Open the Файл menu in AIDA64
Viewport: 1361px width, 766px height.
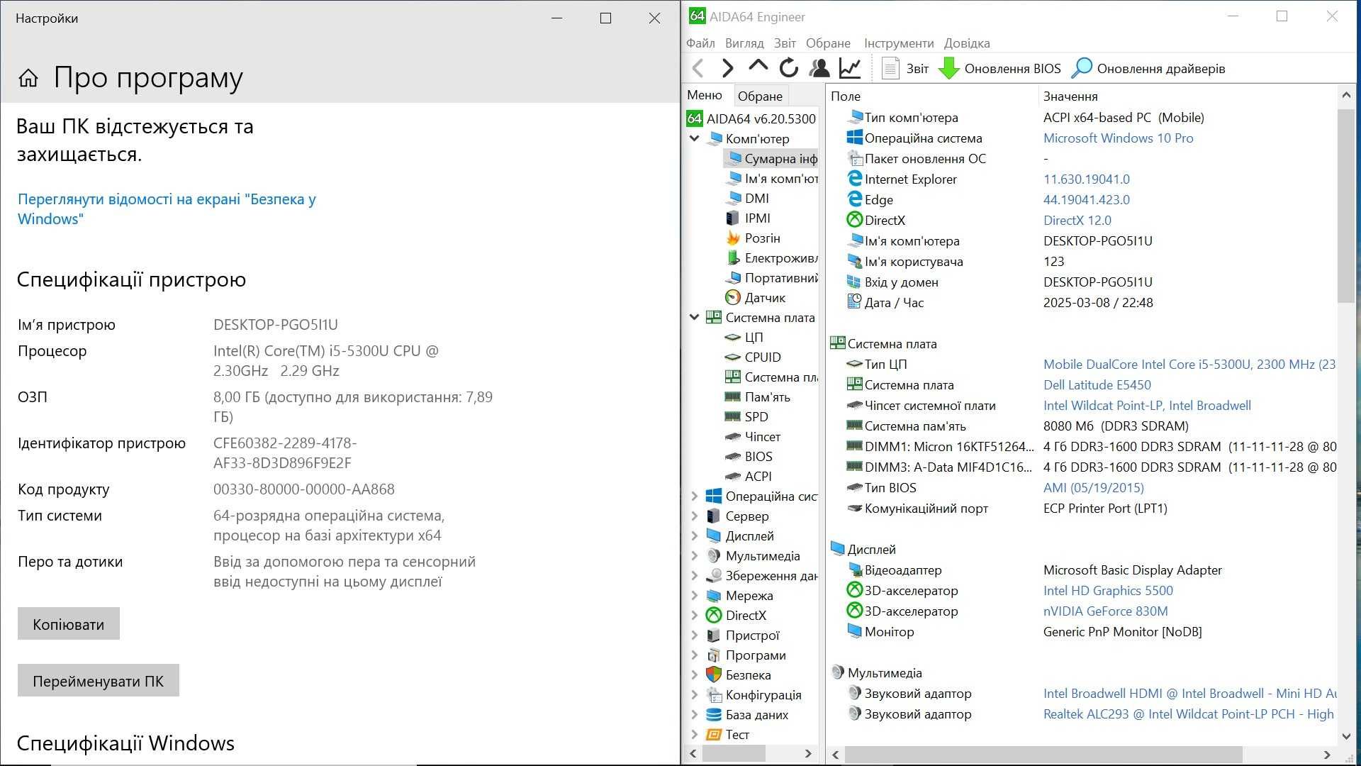point(700,43)
